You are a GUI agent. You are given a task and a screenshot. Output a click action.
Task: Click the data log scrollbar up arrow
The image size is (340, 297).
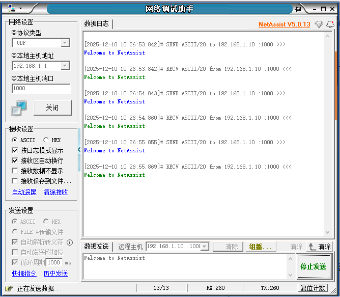(327, 36)
